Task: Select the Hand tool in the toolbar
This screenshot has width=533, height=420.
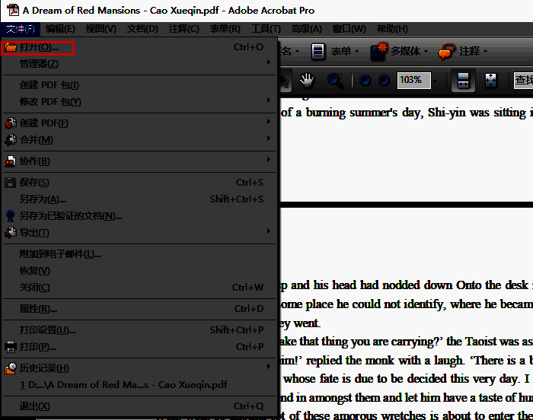Action: coord(308,80)
